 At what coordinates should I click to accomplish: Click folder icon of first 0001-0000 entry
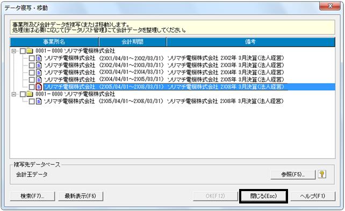coord(30,51)
